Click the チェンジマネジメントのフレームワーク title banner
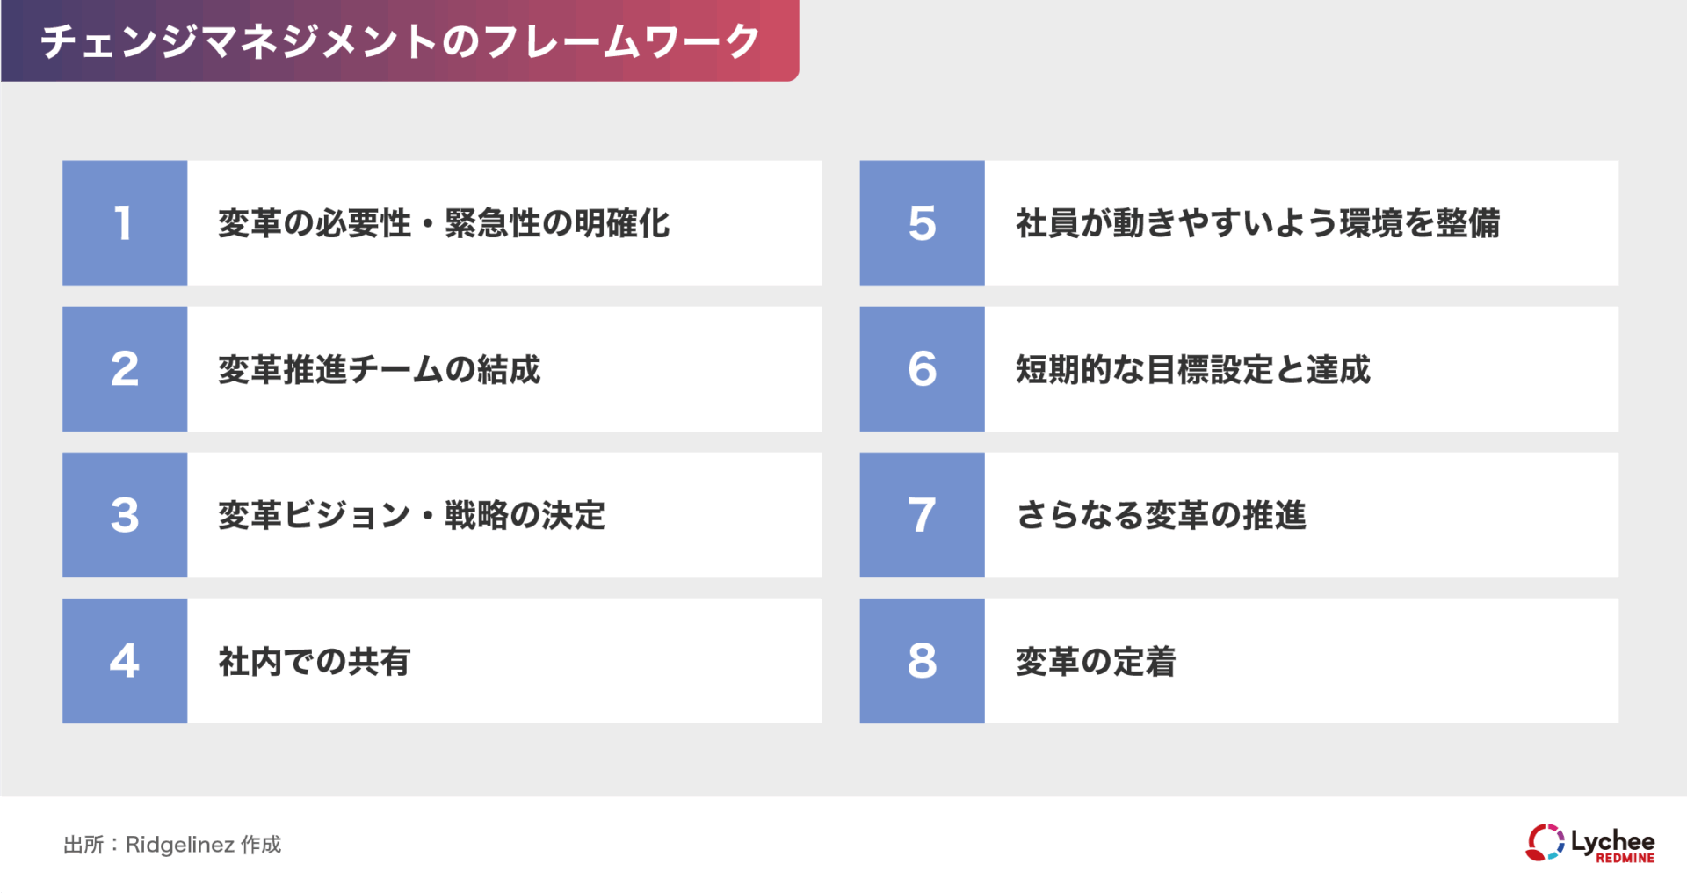 click(x=400, y=41)
